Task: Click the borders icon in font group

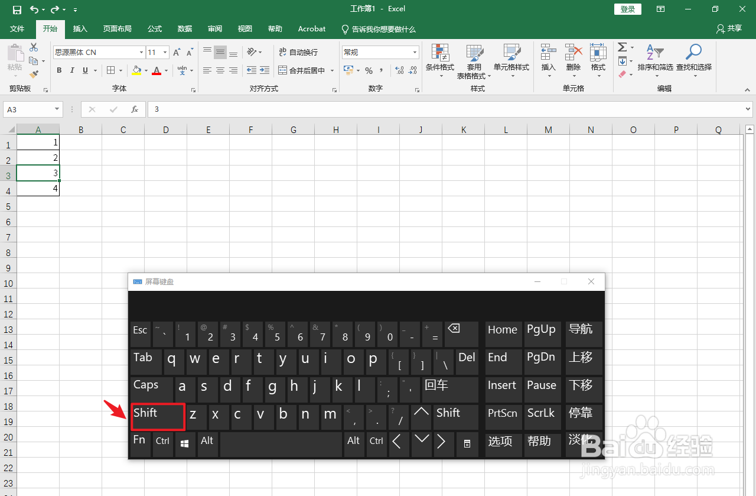Action: [x=110, y=70]
